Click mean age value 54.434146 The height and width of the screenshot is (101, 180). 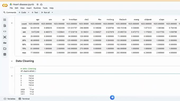[35, 28]
